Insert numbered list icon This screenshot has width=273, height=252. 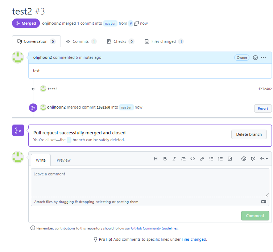(220, 159)
